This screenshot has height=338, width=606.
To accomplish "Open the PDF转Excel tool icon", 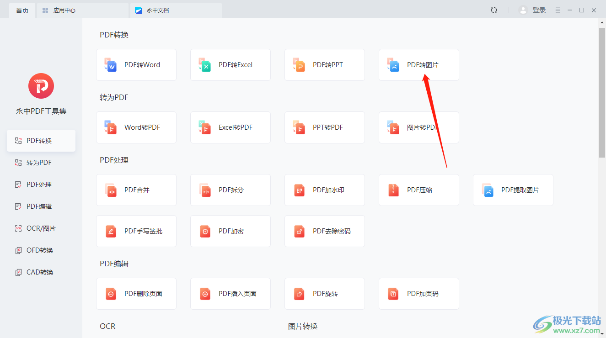I will coord(205,65).
